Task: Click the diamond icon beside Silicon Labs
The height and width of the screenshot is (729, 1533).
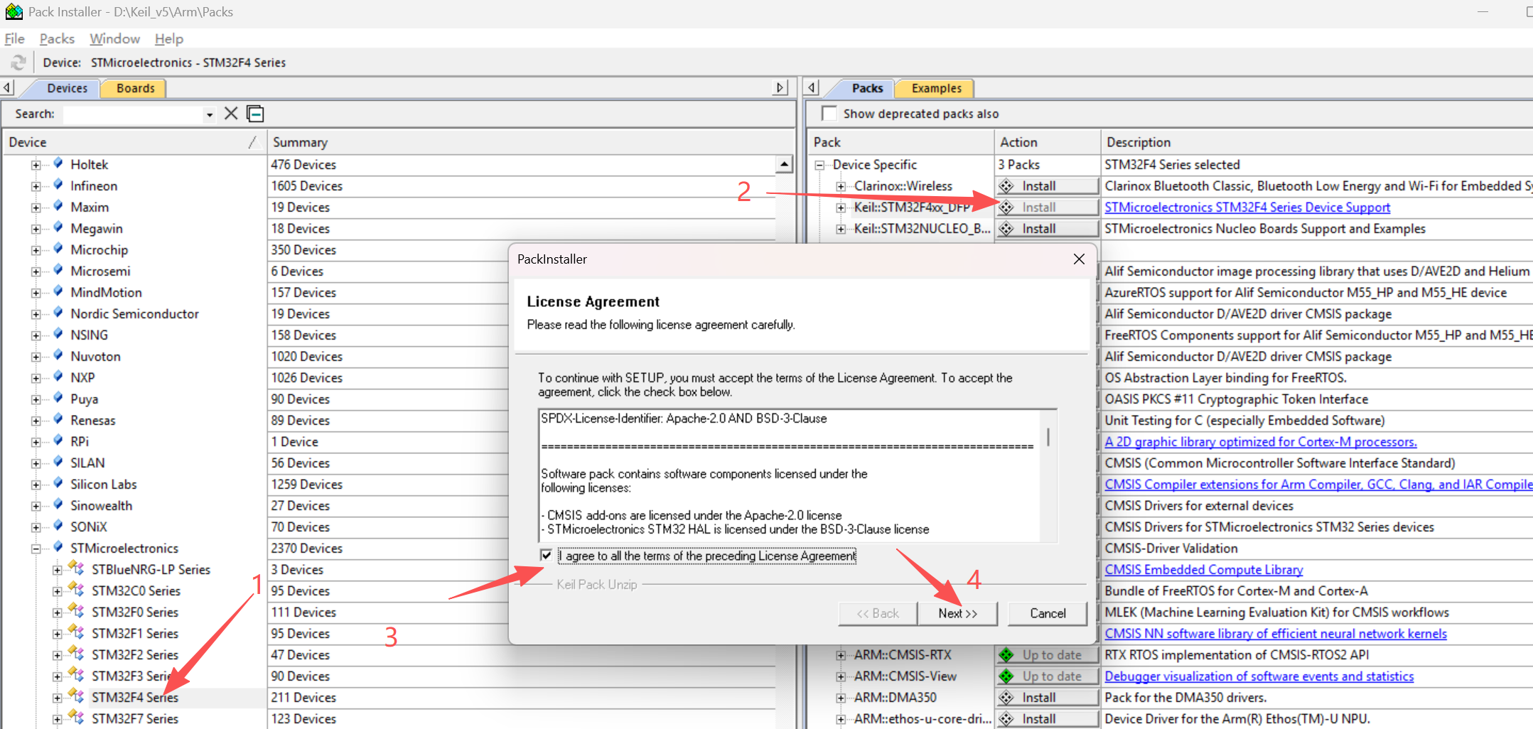Action: [x=58, y=483]
